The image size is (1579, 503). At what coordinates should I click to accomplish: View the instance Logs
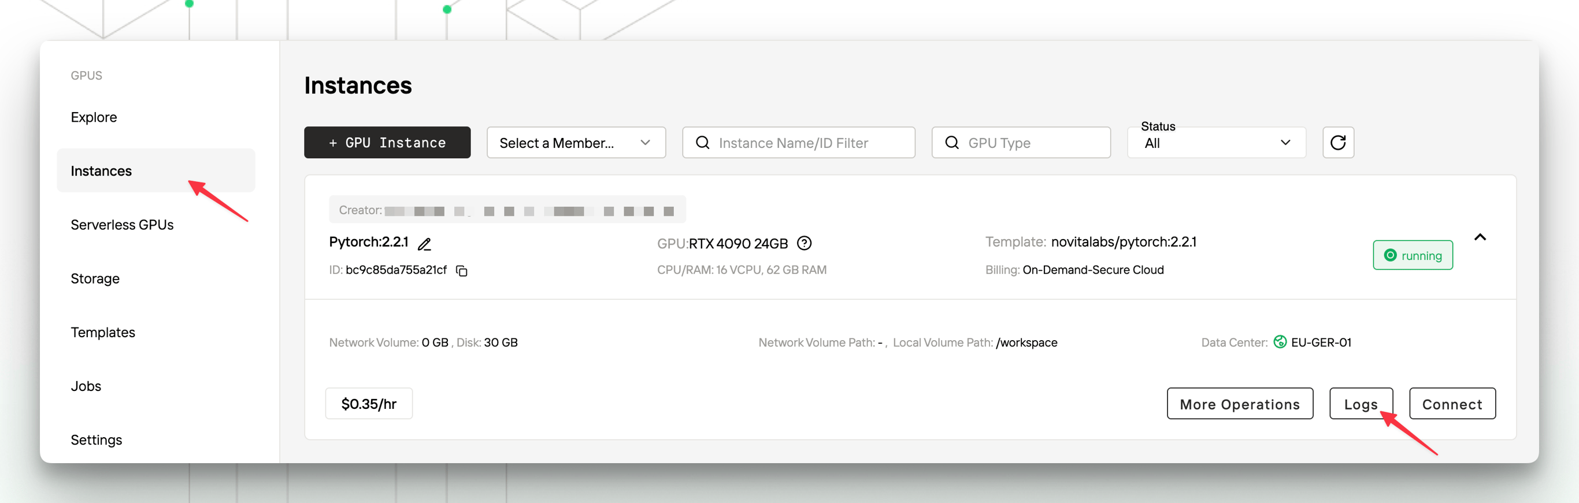[1361, 404]
